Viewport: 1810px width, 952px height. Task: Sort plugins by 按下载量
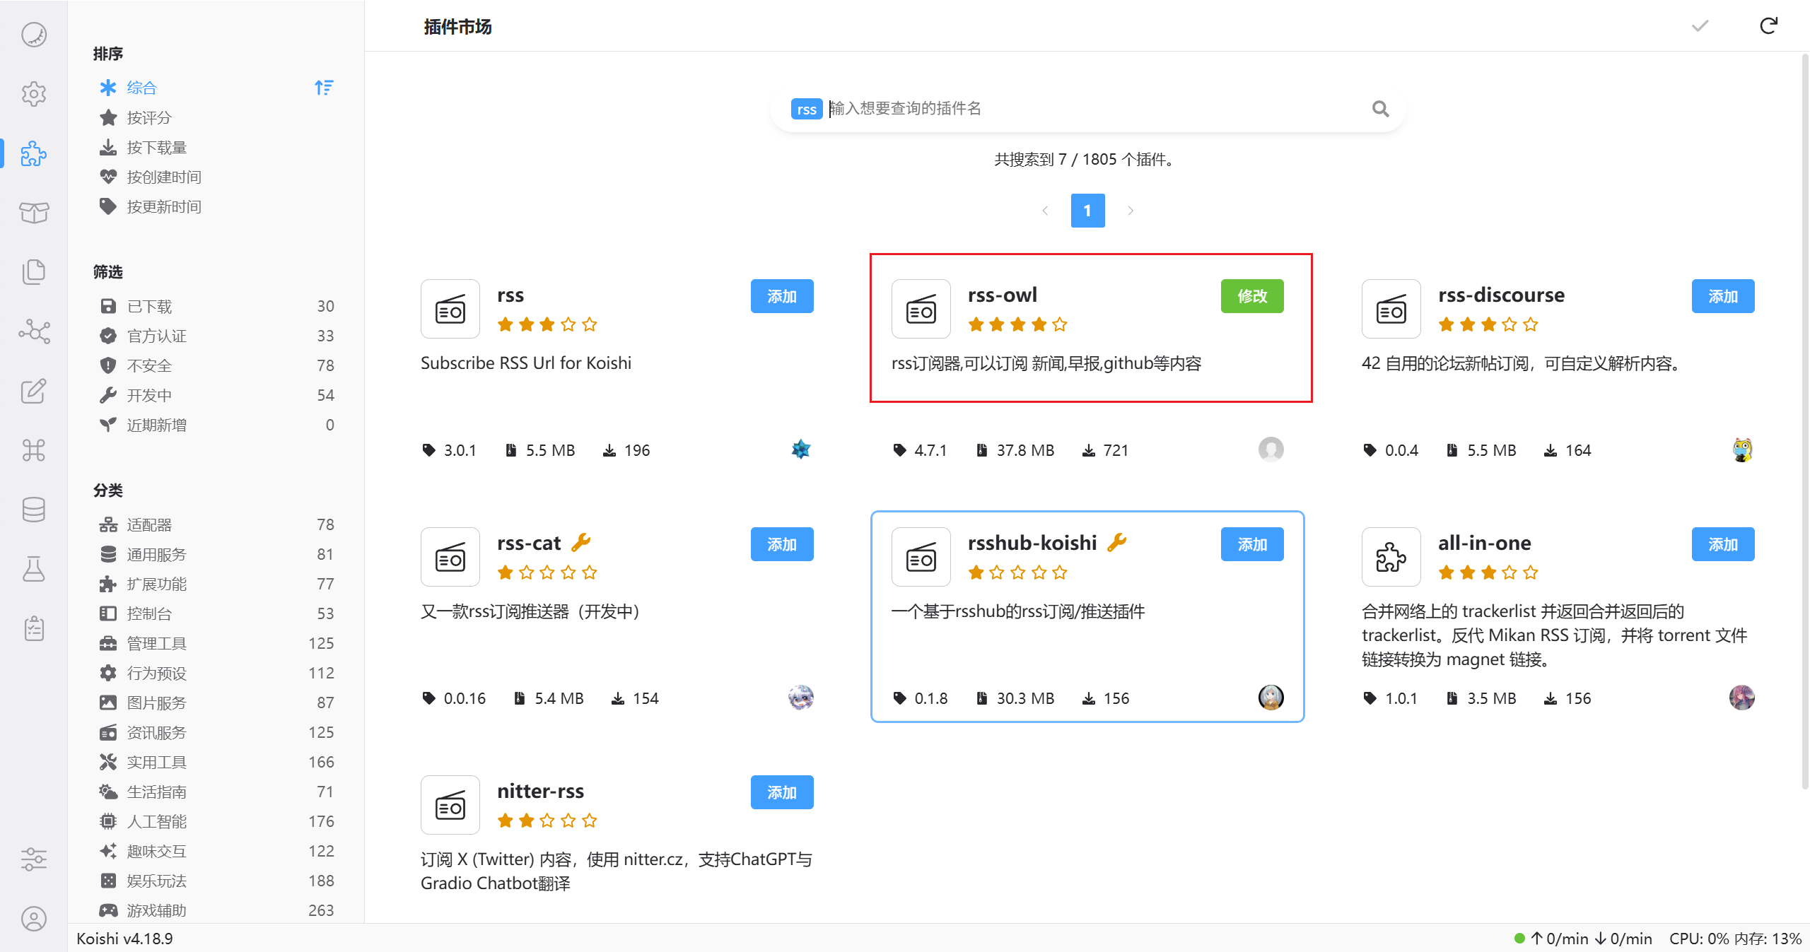[x=157, y=147]
